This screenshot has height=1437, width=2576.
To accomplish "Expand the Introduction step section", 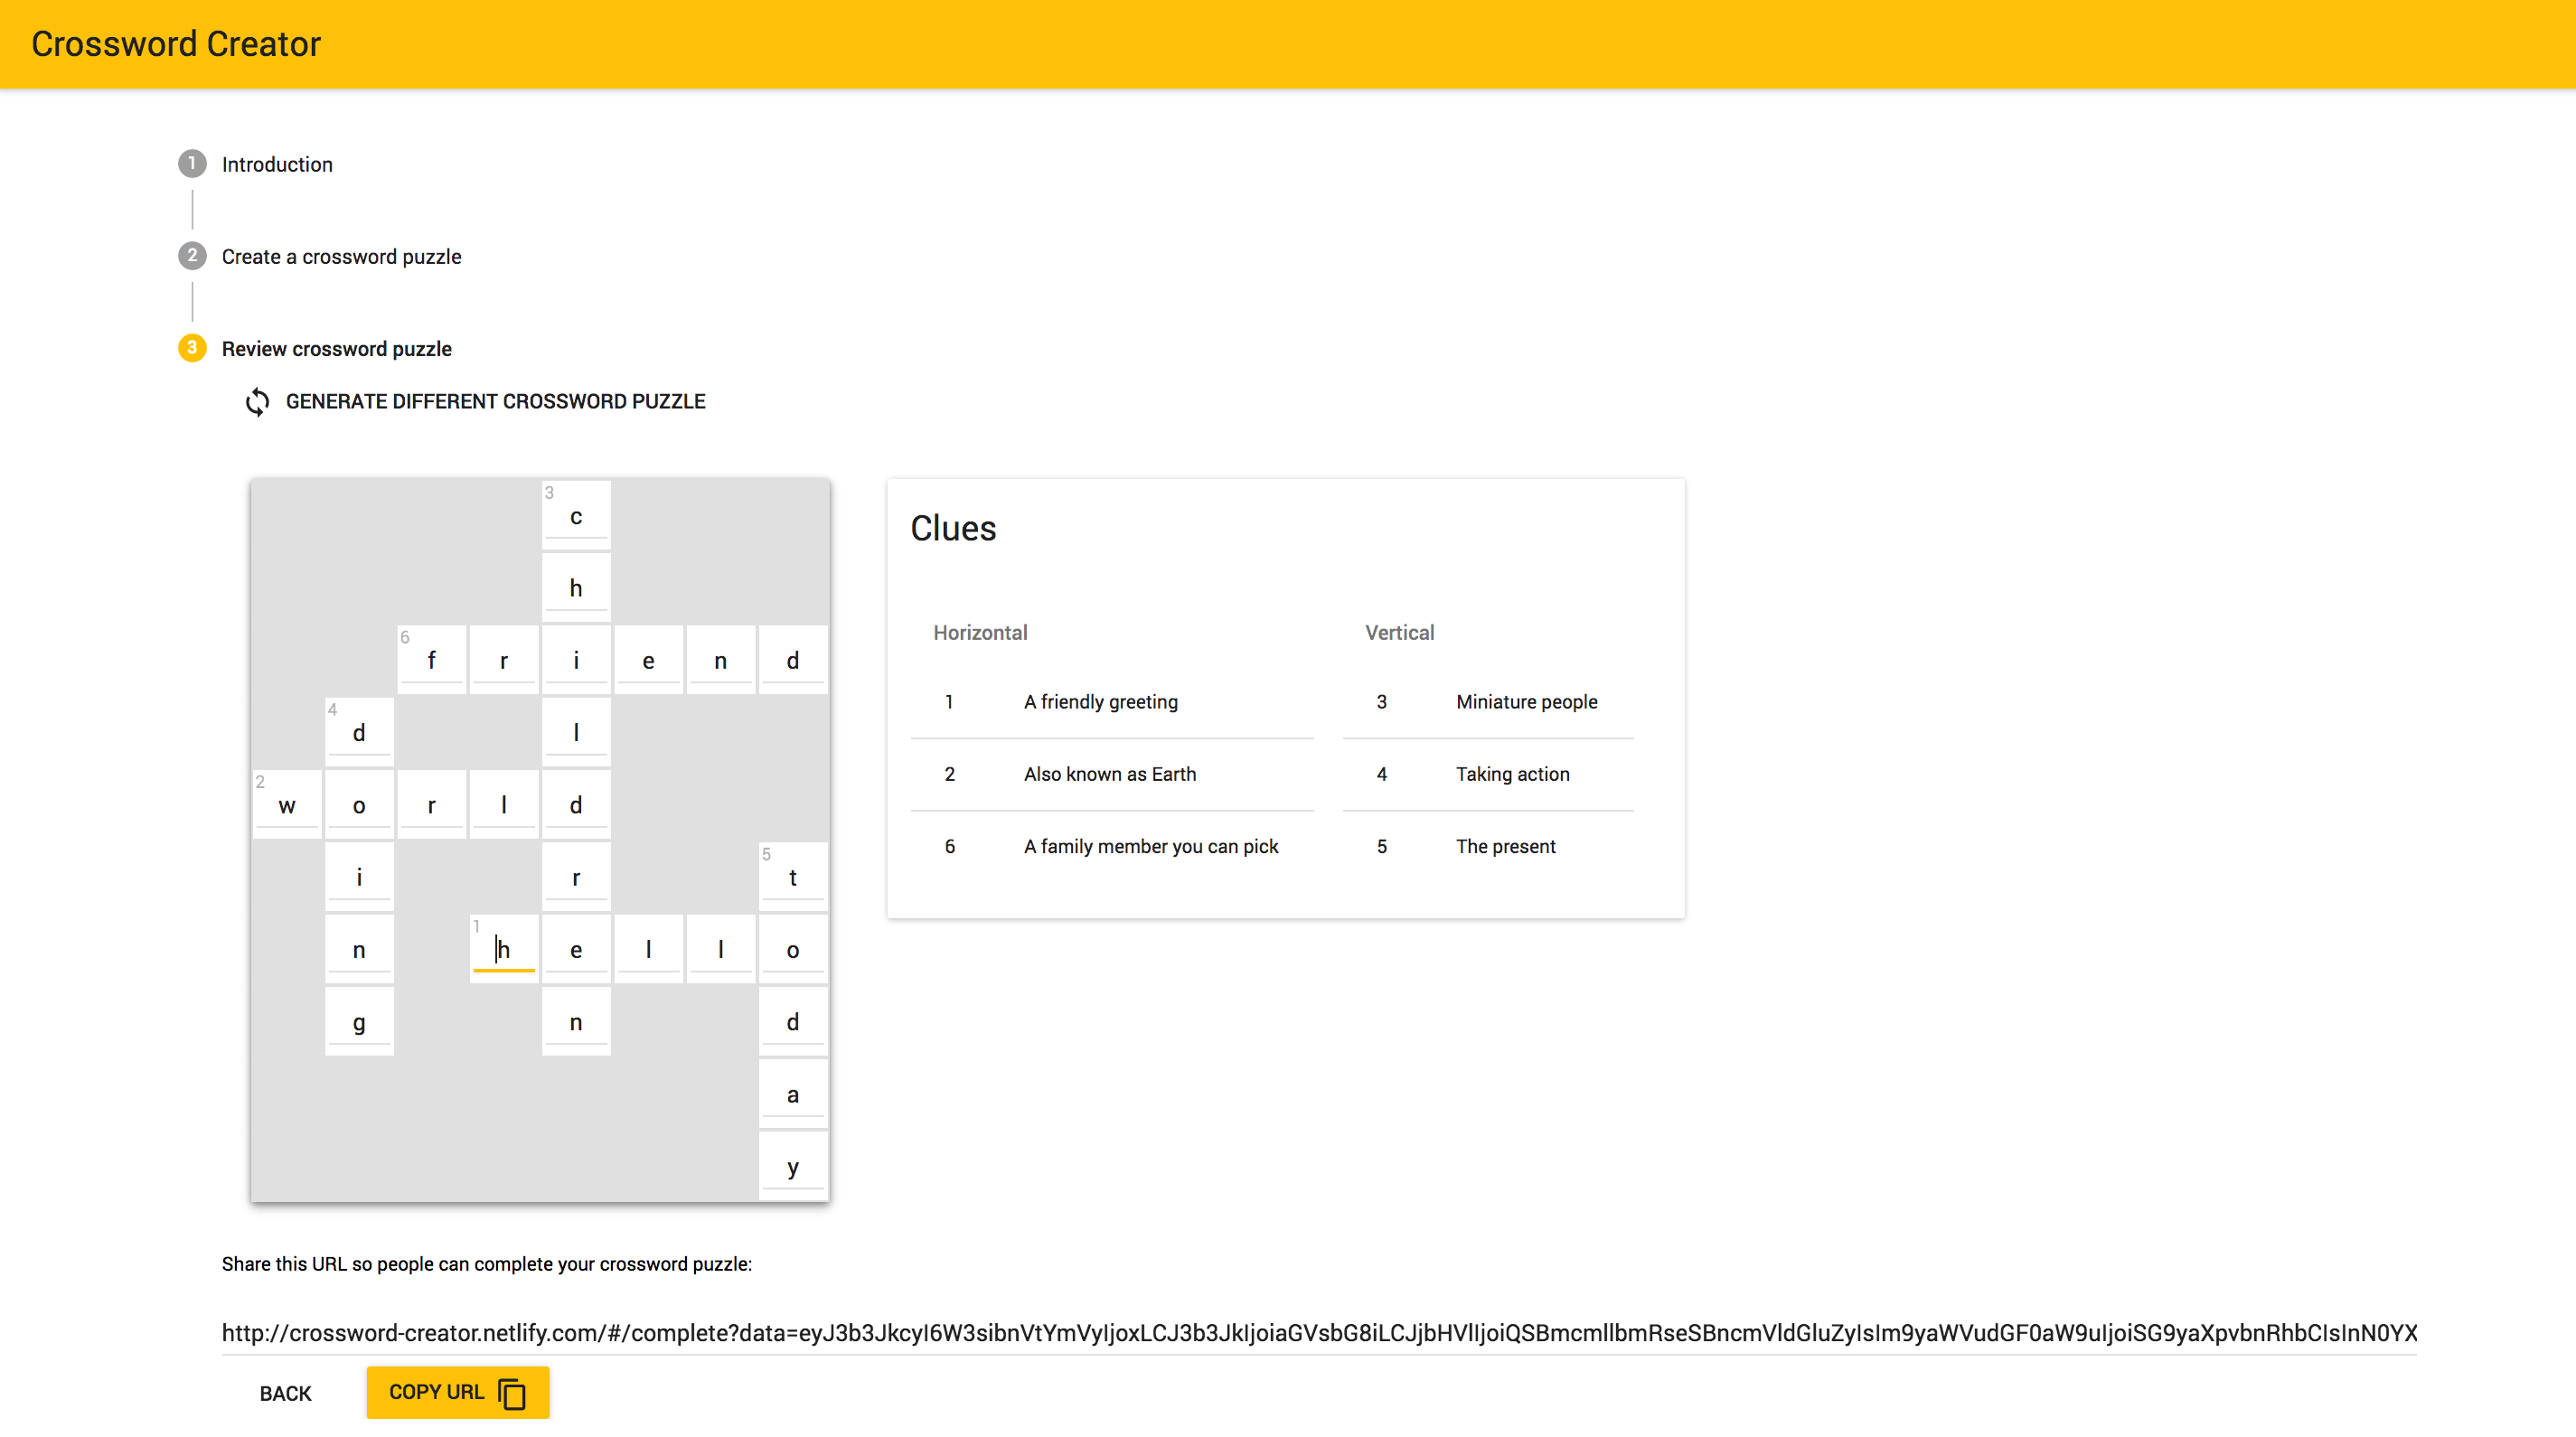I will 276,163.
